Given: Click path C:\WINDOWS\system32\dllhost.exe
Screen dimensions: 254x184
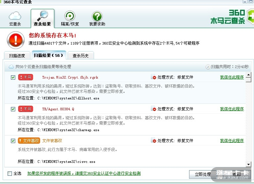Looking at the screenshot, I should coord(68,98).
